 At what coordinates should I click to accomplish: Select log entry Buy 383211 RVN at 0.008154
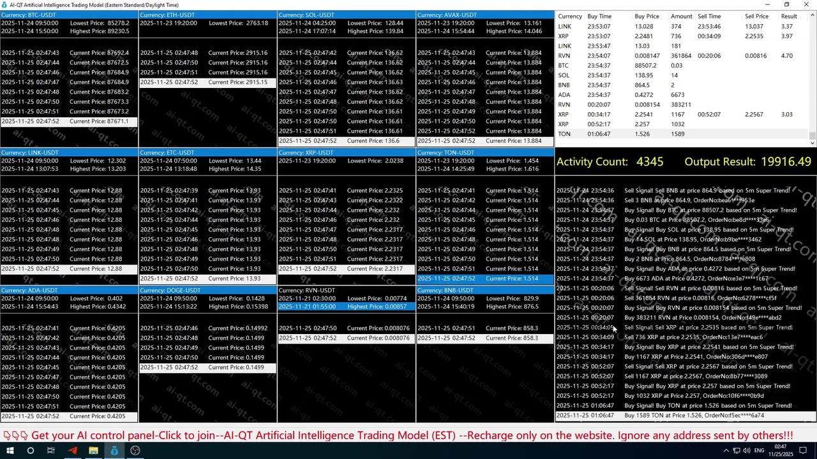point(686,317)
